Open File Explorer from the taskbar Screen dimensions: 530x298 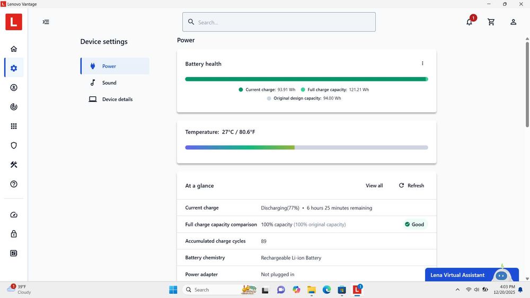tap(311, 290)
